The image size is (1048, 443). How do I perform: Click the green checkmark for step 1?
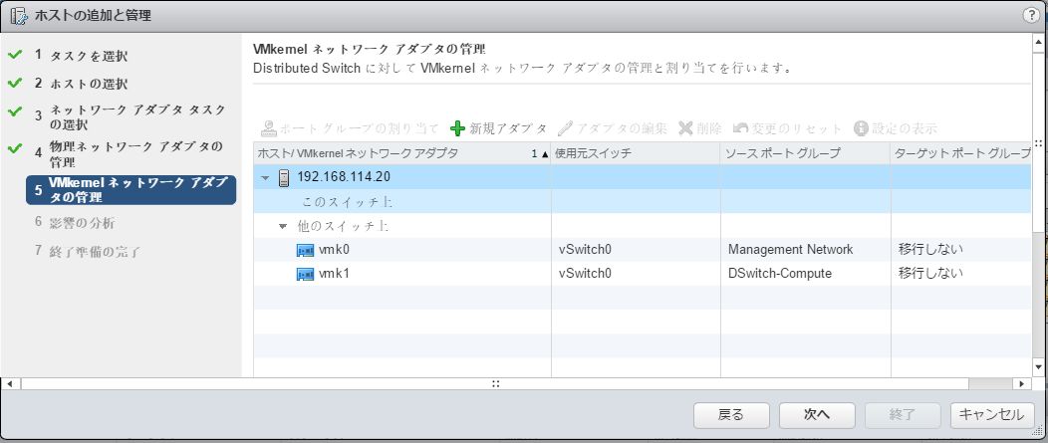[x=15, y=55]
